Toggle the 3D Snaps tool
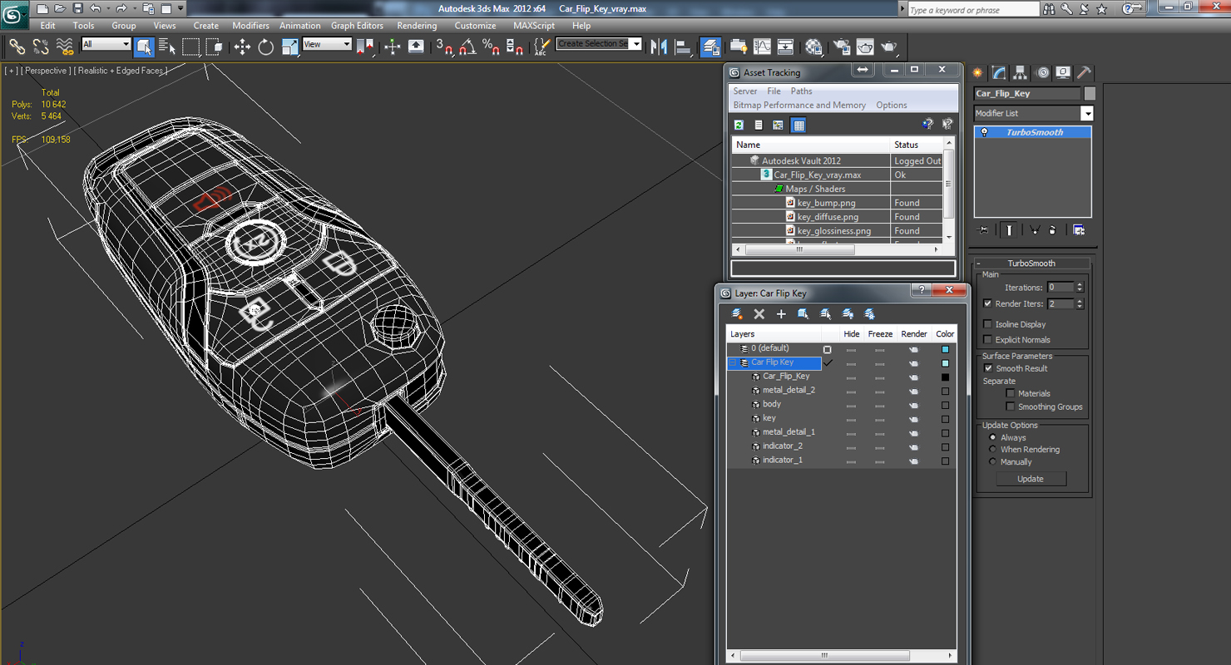The width and height of the screenshot is (1231, 665). (x=444, y=47)
